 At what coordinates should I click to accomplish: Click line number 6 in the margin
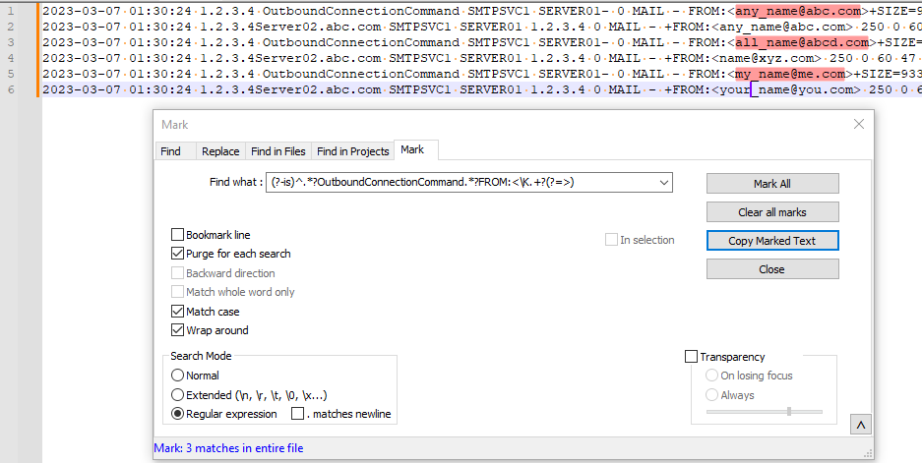[x=11, y=89]
